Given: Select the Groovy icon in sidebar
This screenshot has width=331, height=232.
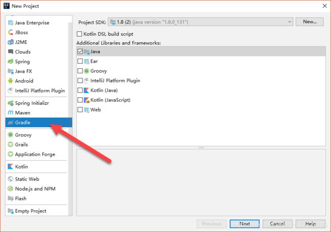Looking at the screenshot, I should 11,134.
